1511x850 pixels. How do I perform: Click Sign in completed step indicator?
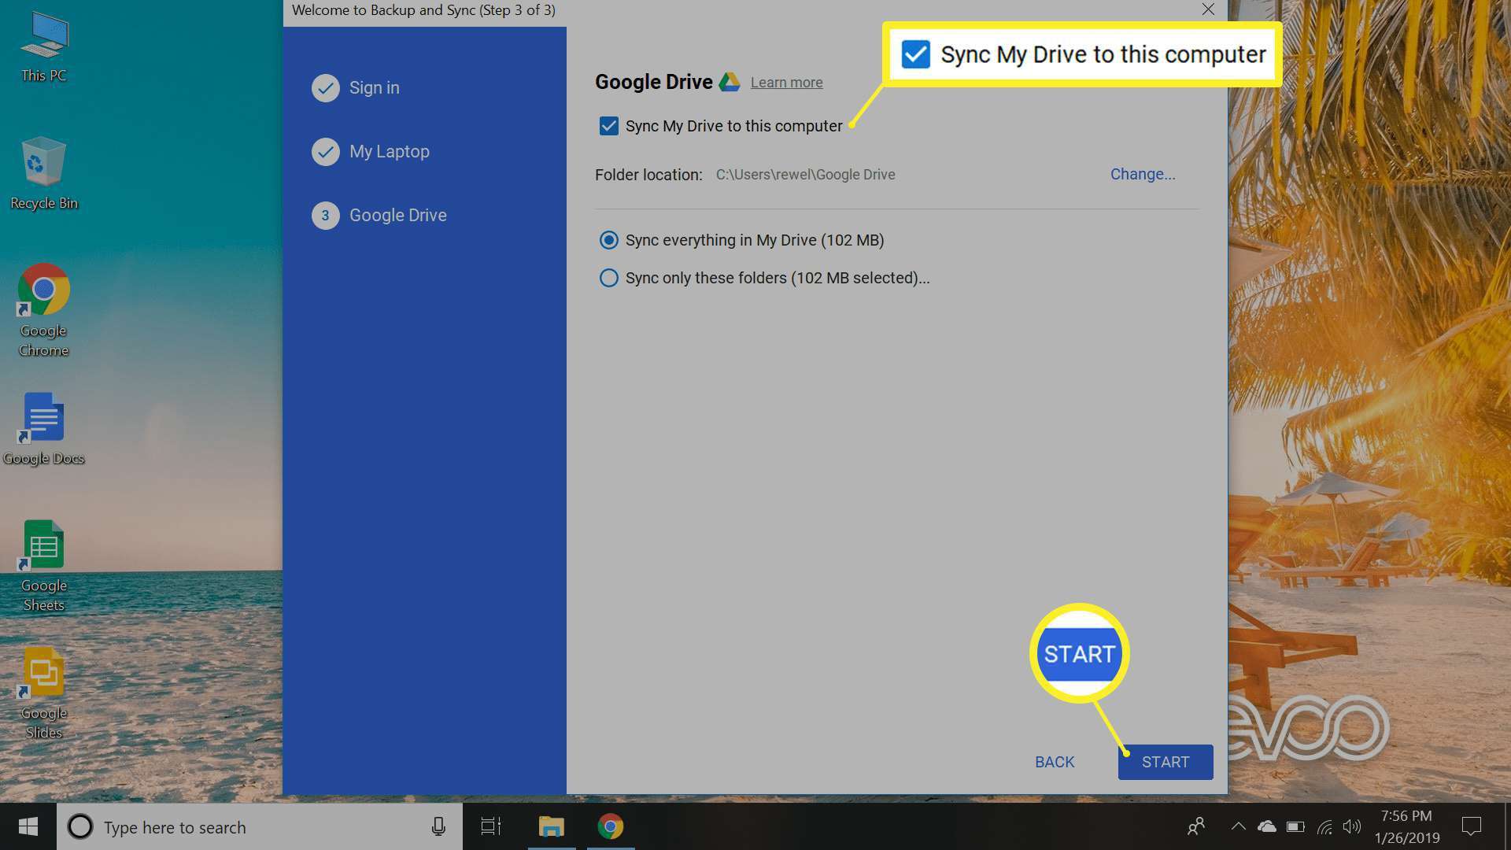[325, 87]
